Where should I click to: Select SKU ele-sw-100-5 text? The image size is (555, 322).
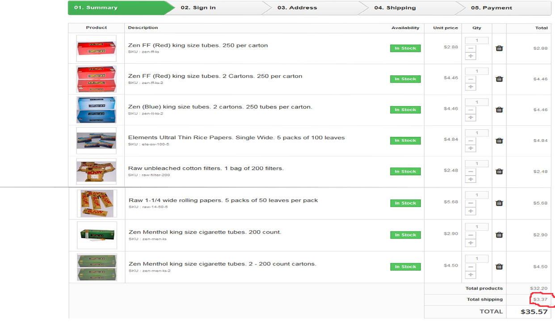(x=149, y=144)
